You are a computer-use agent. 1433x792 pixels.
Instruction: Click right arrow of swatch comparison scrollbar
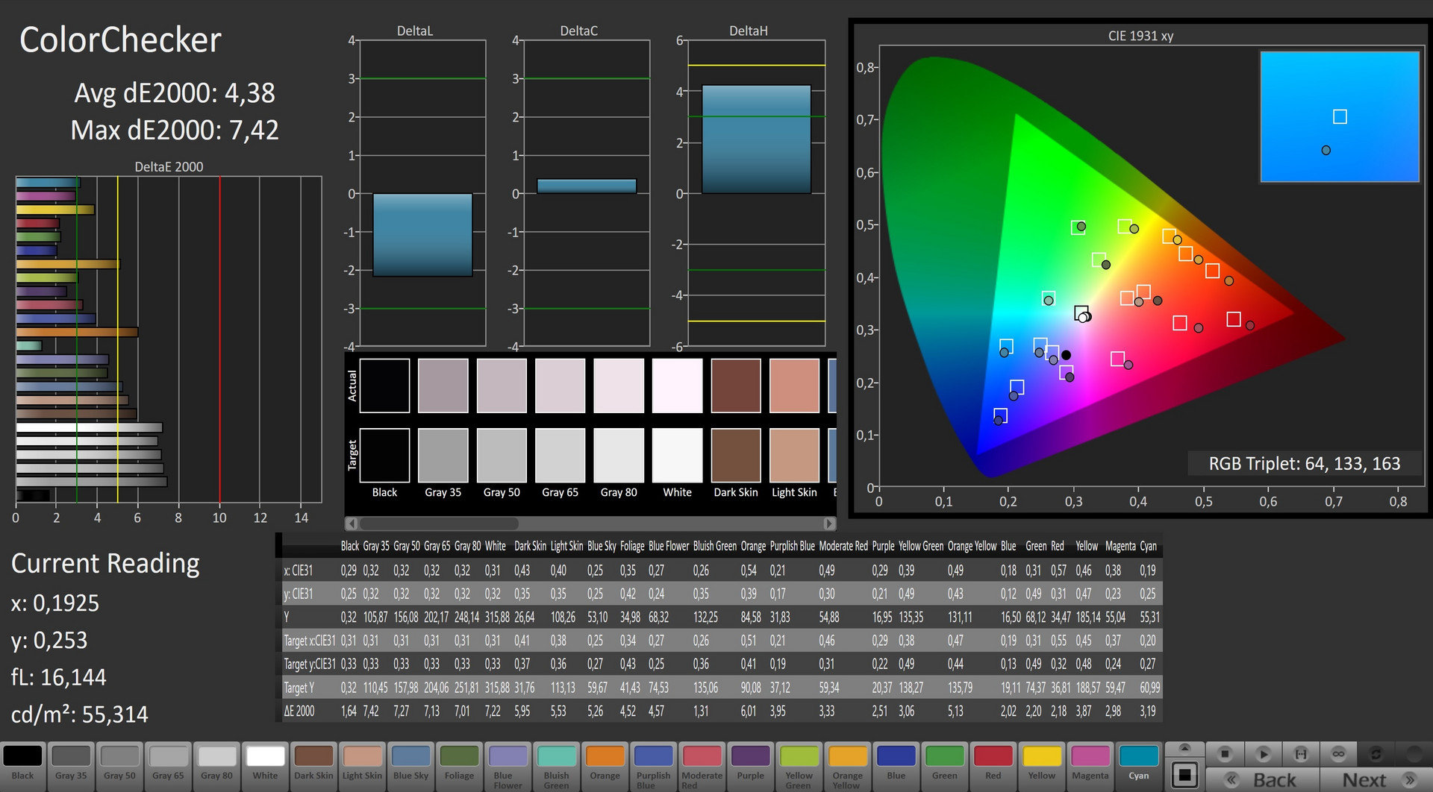pyautogui.click(x=828, y=524)
